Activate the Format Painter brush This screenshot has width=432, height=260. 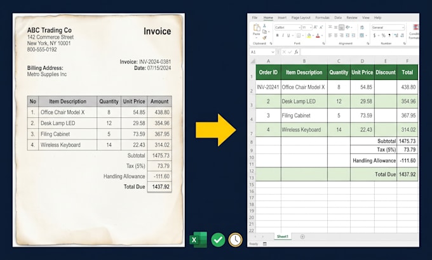[264, 37]
